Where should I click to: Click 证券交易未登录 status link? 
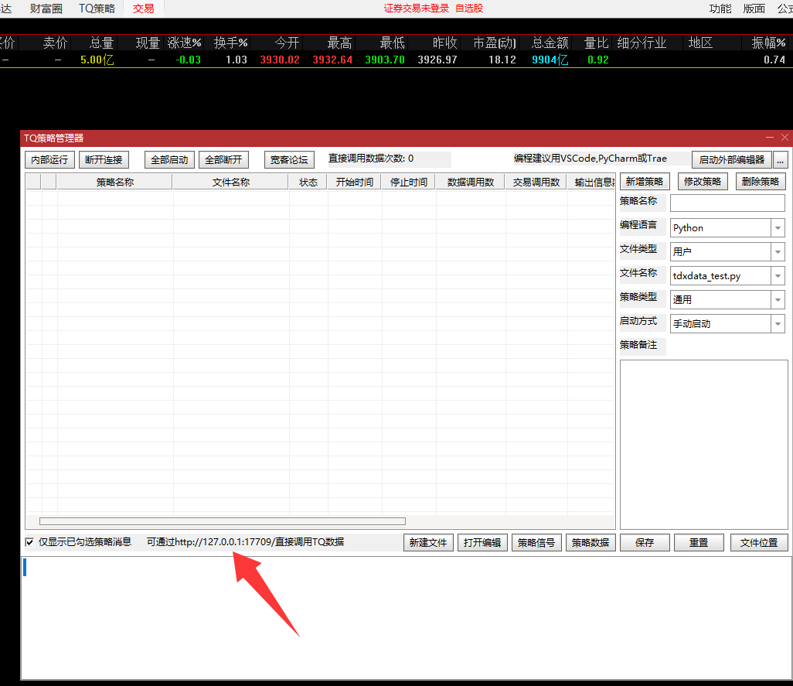click(417, 9)
